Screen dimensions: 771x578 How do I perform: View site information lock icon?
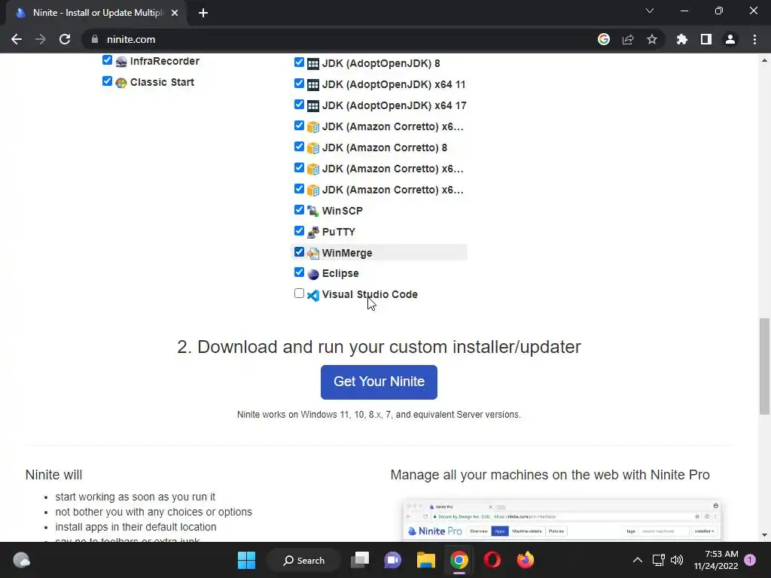click(95, 39)
